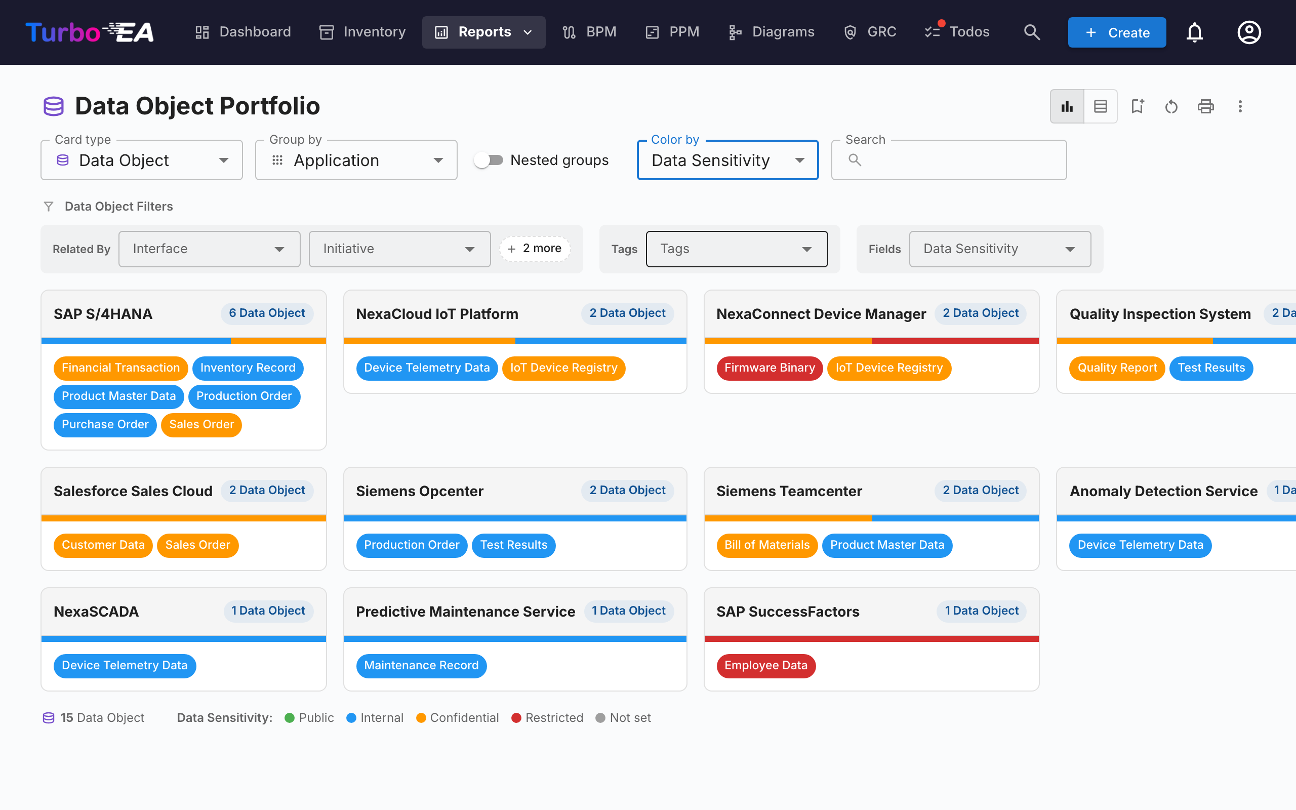The width and height of the screenshot is (1296, 810).
Task: Click the magnifier icon inside Search field
Action: [x=855, y=159]
